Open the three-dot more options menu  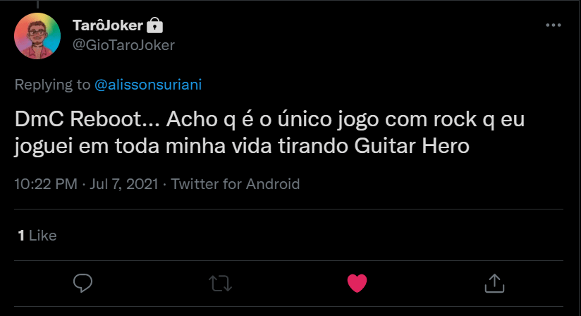pos(554,25)
